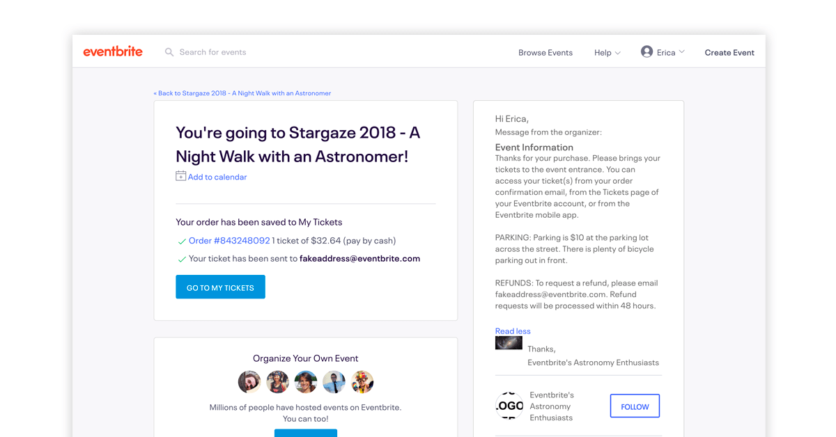Click the first organizer avatar photo
The image size is (836, 437).
(249, 382)
